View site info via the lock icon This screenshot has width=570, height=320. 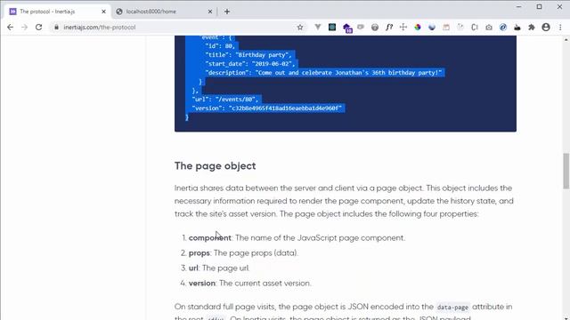56,28
